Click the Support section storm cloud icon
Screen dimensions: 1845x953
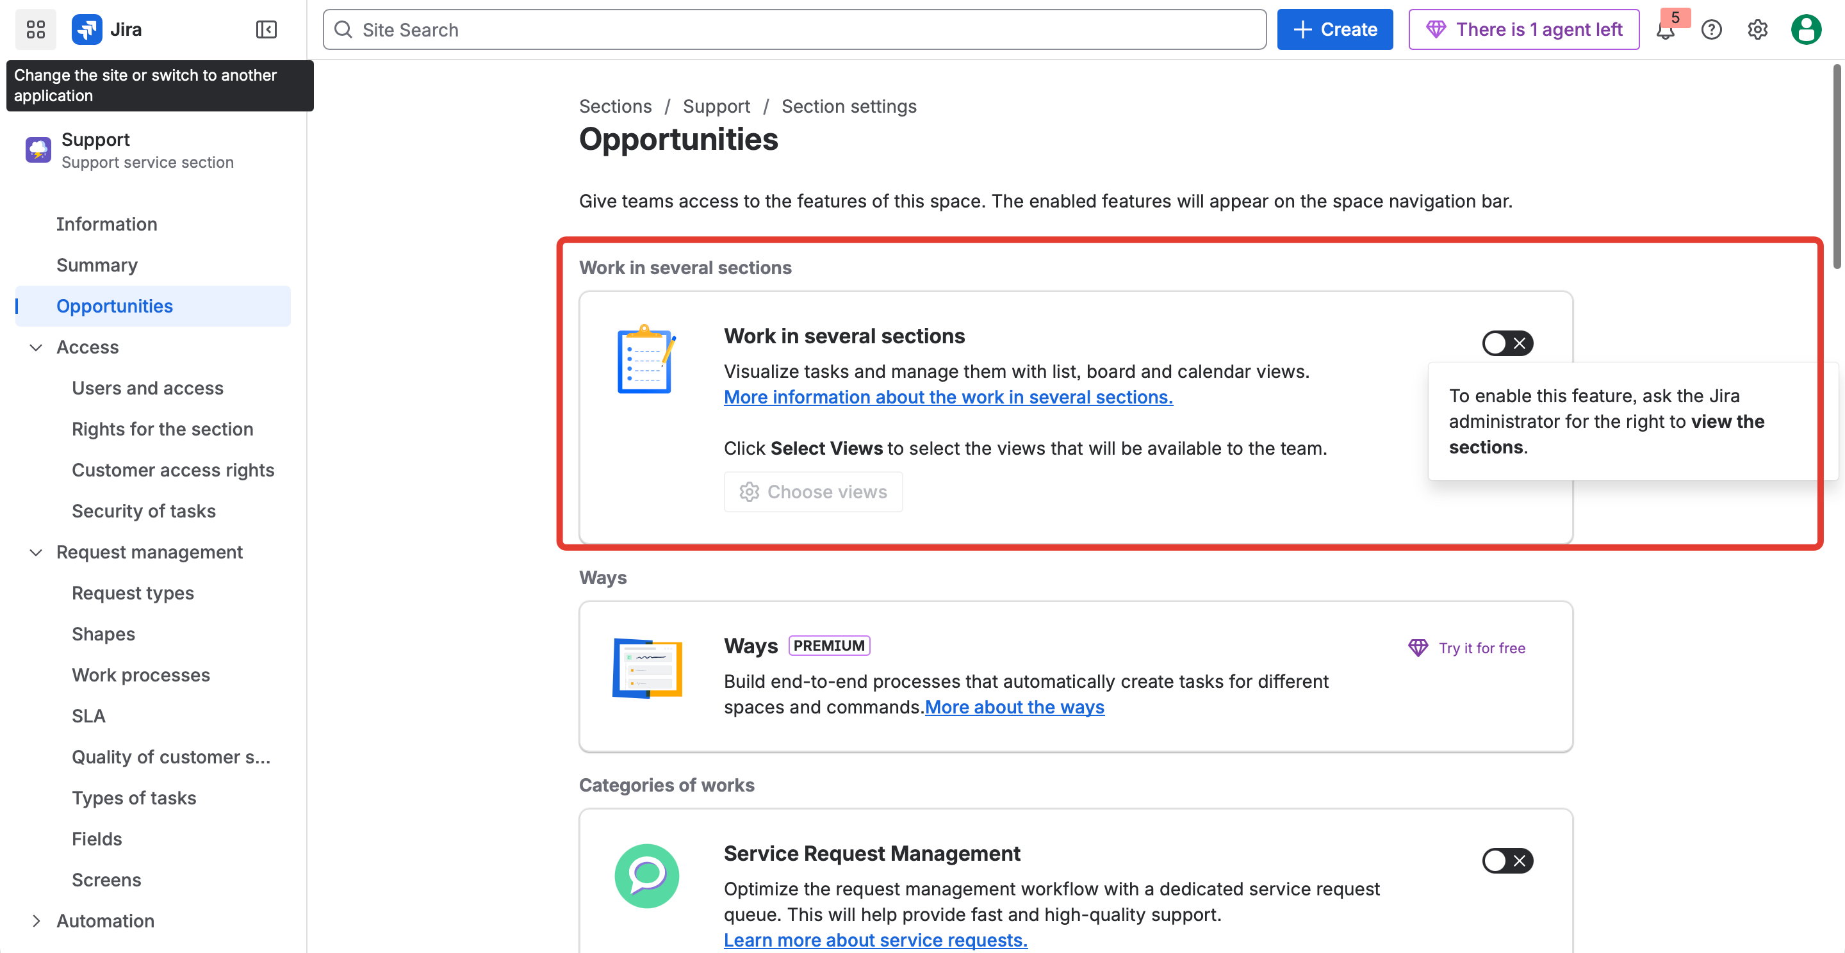point(37,150)
